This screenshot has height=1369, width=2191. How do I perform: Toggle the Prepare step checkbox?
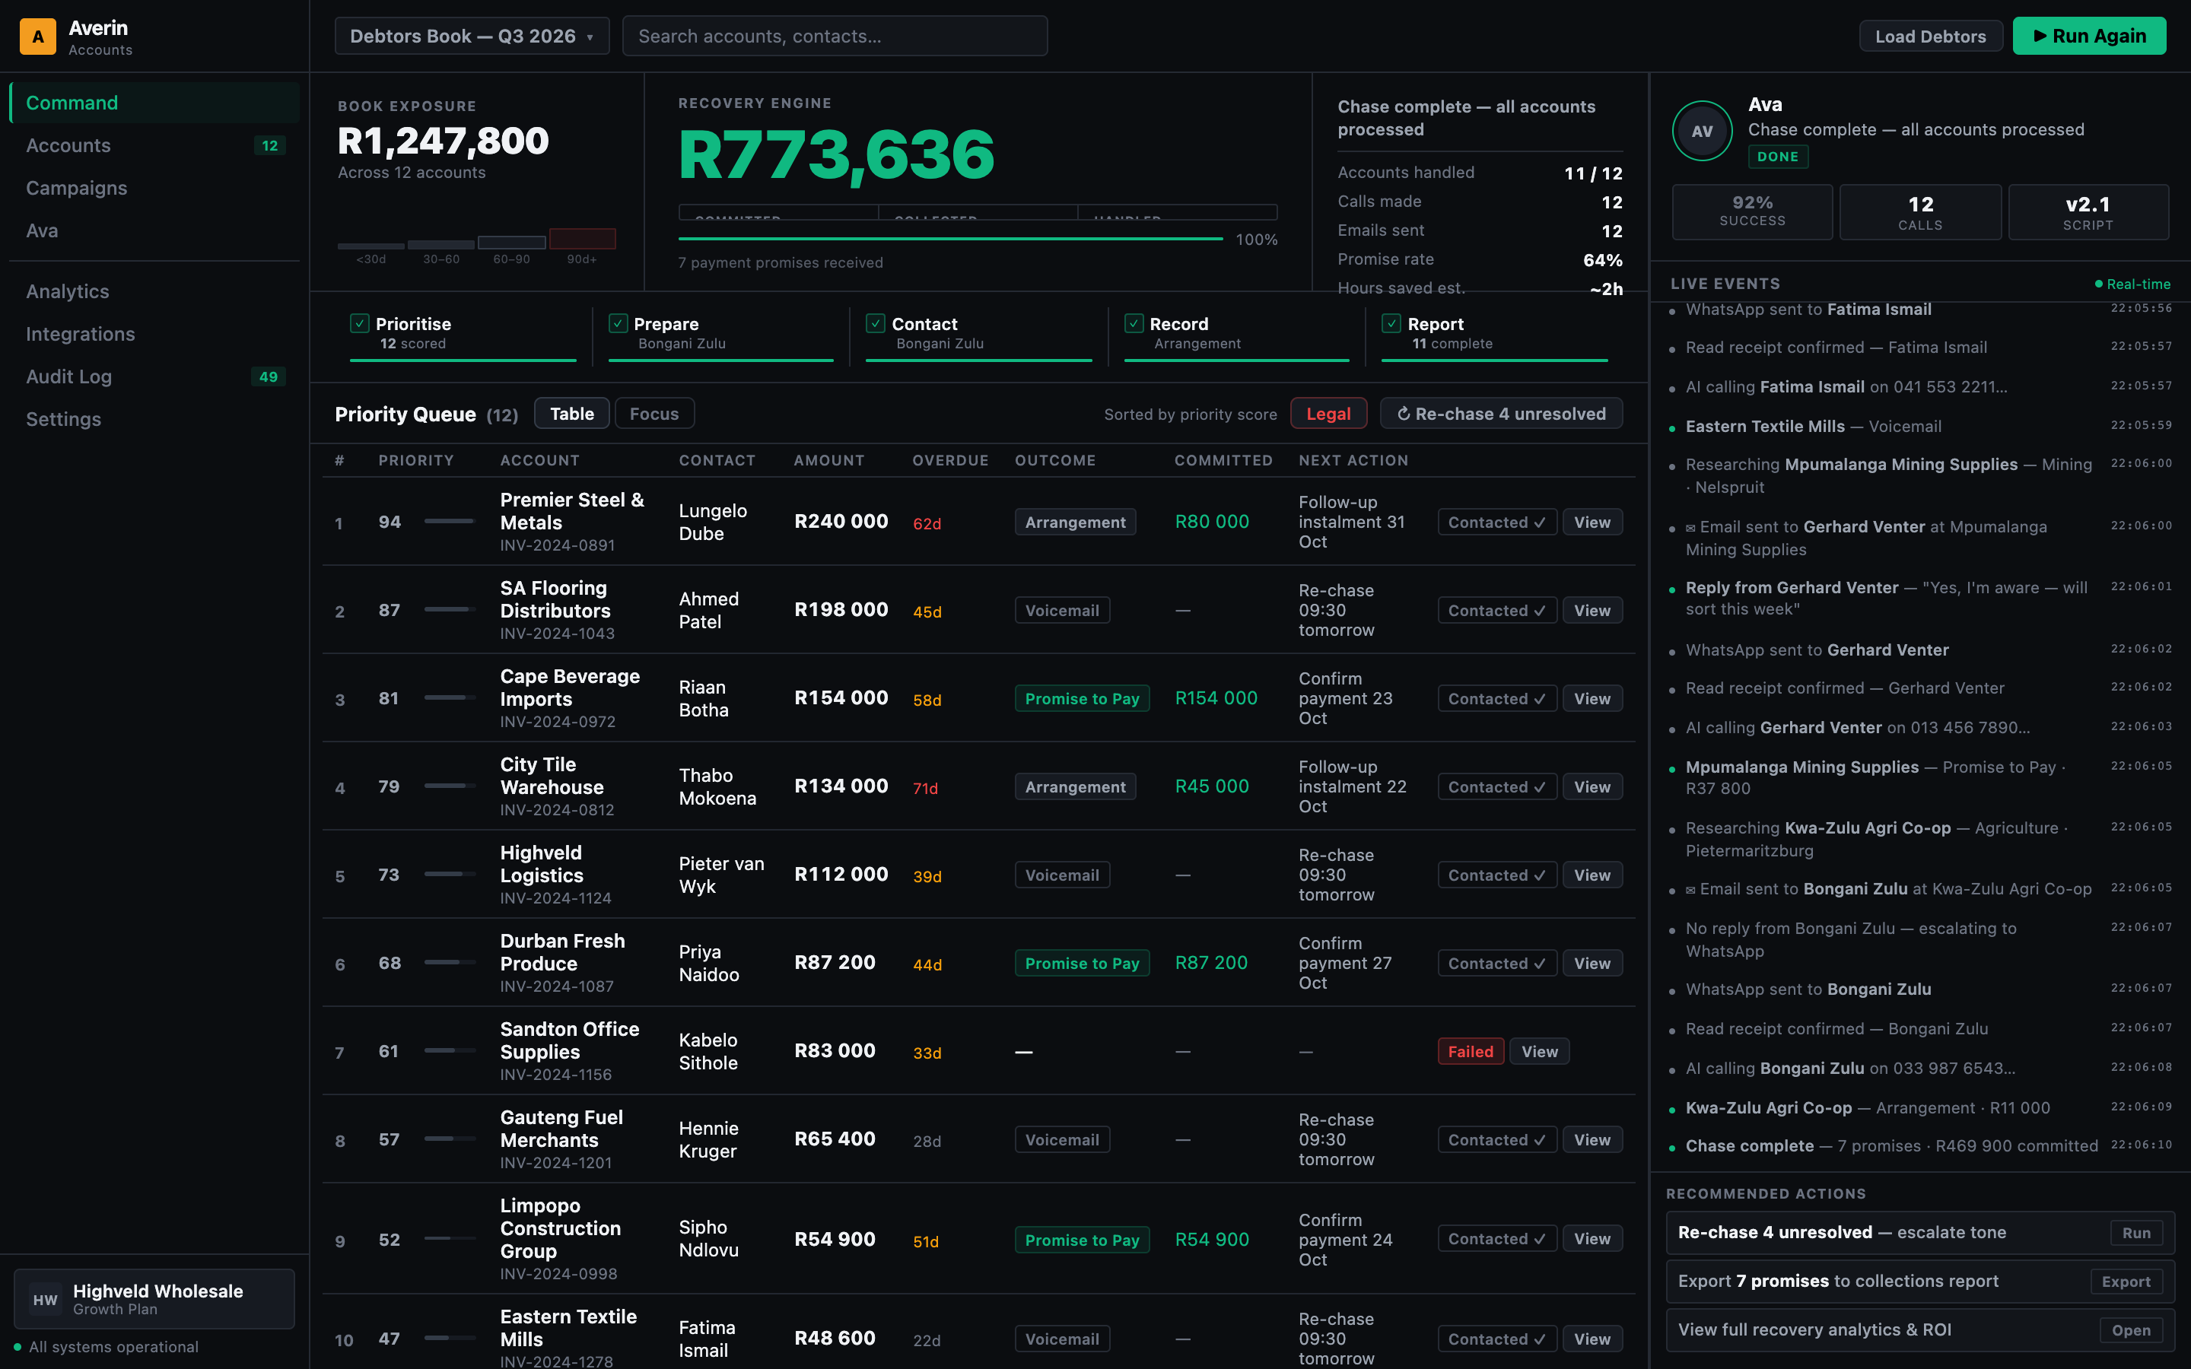(x=619, y=323)
